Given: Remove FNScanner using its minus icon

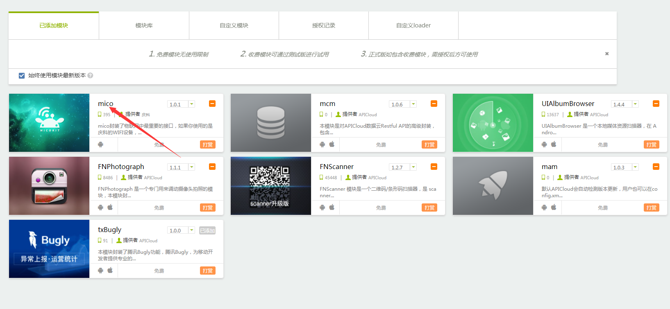Looking at the screenshot, I should click(x=434, y=167).
